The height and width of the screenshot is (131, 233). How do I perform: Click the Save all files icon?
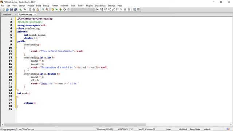click(15, 9)
